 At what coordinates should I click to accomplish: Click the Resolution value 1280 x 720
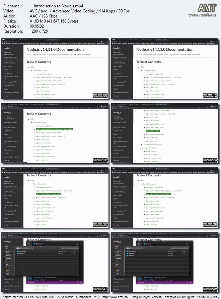click(39, 31)
